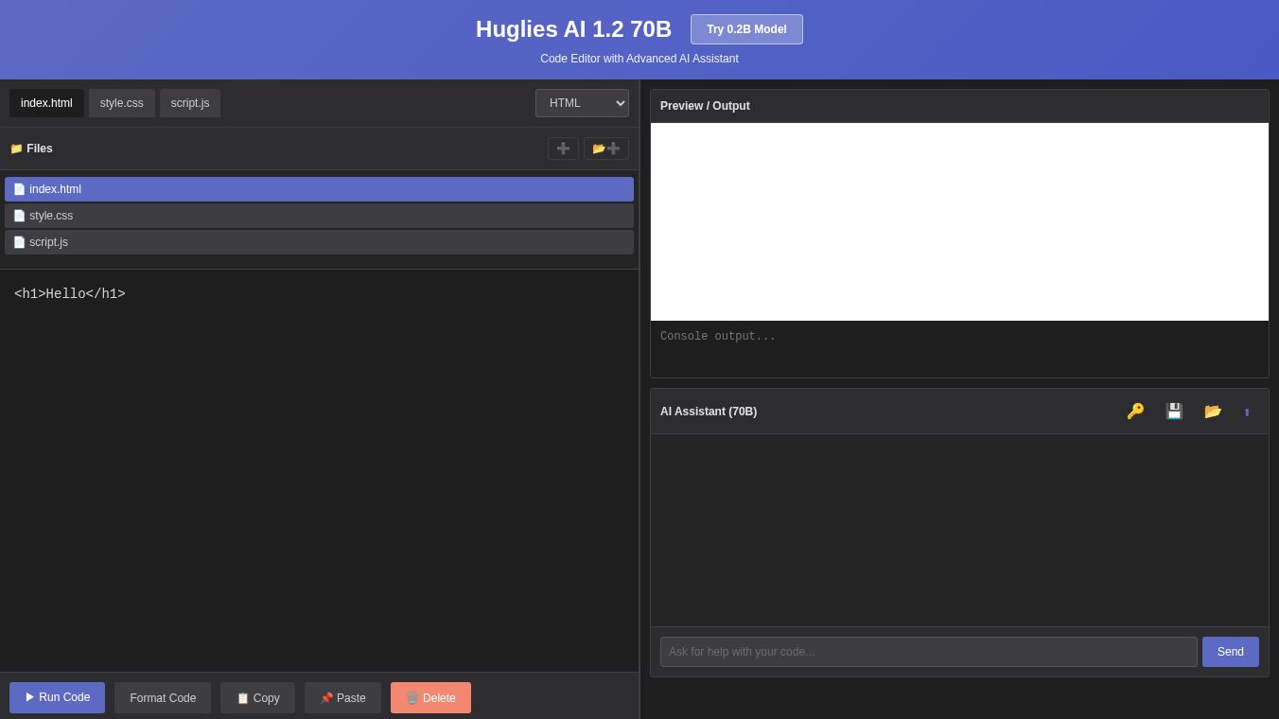Select script.js in the Files list
This screenshot has height=719, width=1279.
click(x=319, y=242)
